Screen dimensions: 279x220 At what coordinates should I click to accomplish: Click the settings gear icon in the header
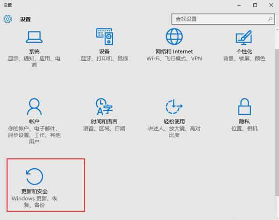pos(7,19)
